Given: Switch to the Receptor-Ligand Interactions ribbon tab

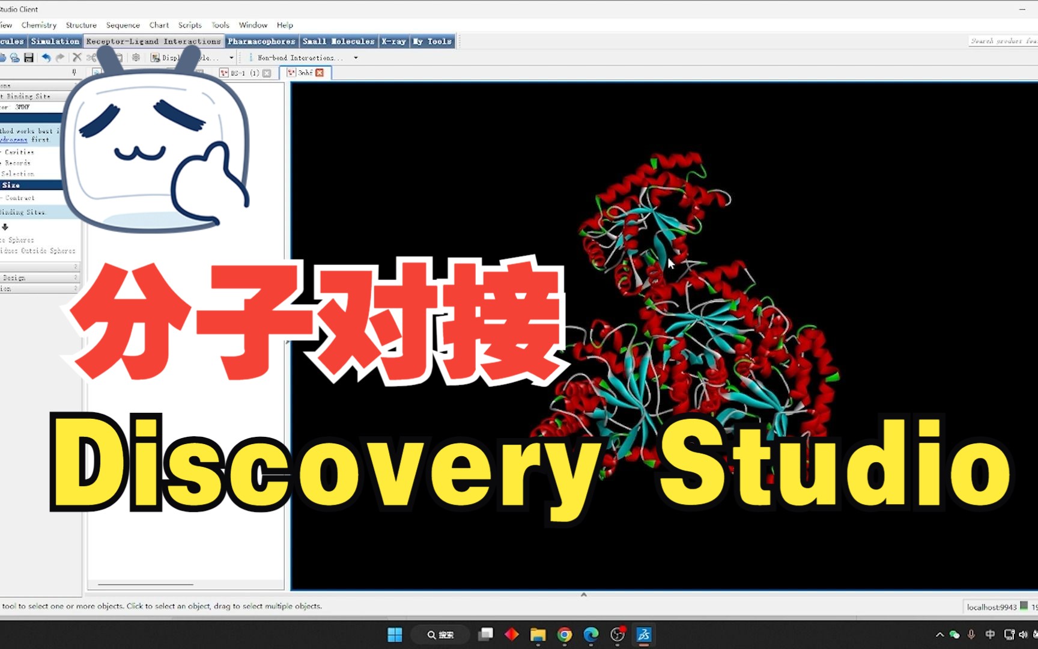Looking at the screenshot, I should point(154,41).
